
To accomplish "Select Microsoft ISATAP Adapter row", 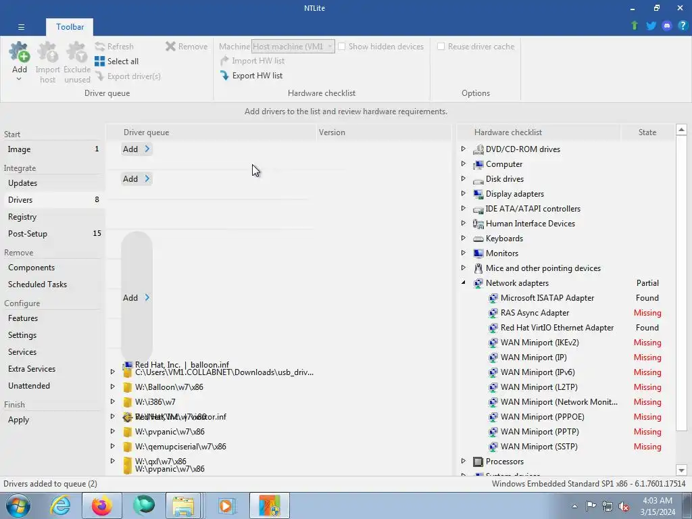I will (x=566, y=298).
